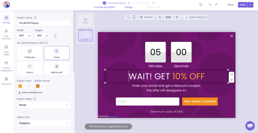Viewport: 258px width, 133px height.
Task: Open Button hover color dropdown
Action: (x=42, y=86)
